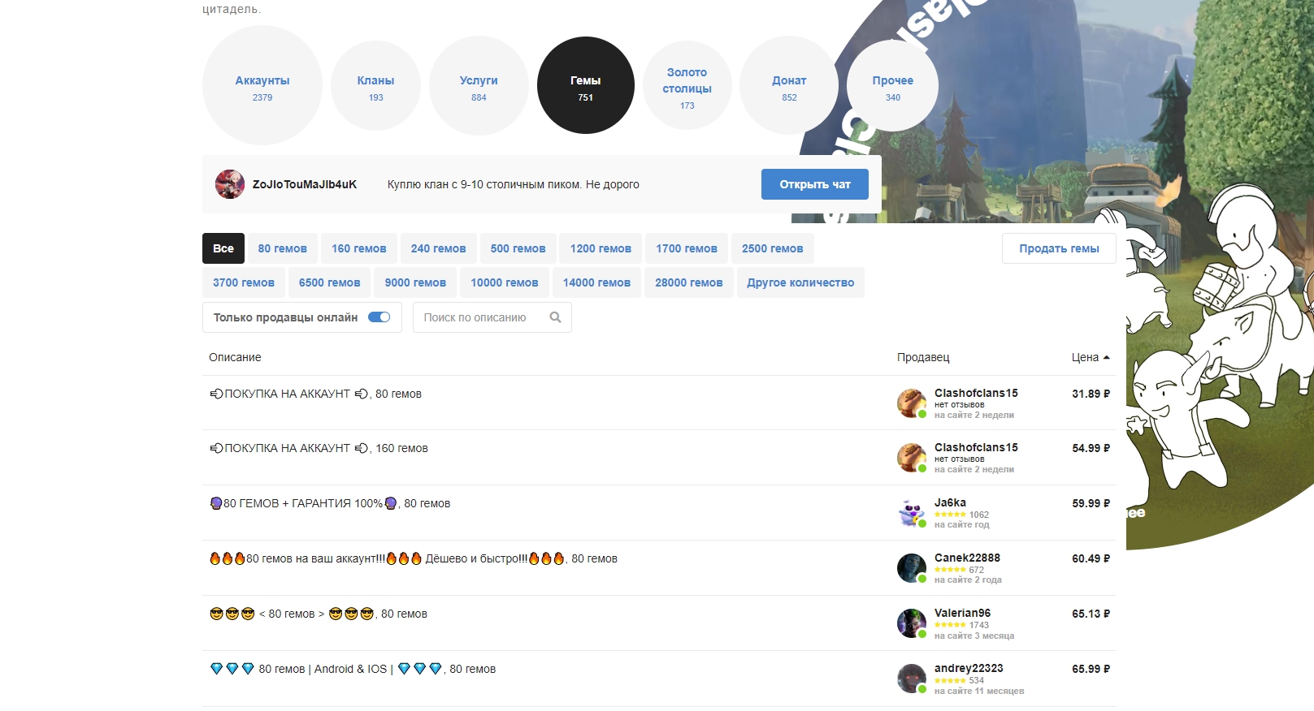This screenshot has width=1314, height=711.
Task: Filter by 500 гемов
Action: tap(518, 248)
